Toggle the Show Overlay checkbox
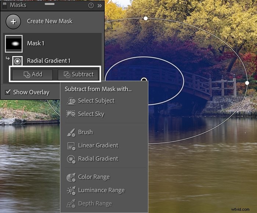Image resolution: width=257 pixels, height=213 pixels. (x=8, y=92)
